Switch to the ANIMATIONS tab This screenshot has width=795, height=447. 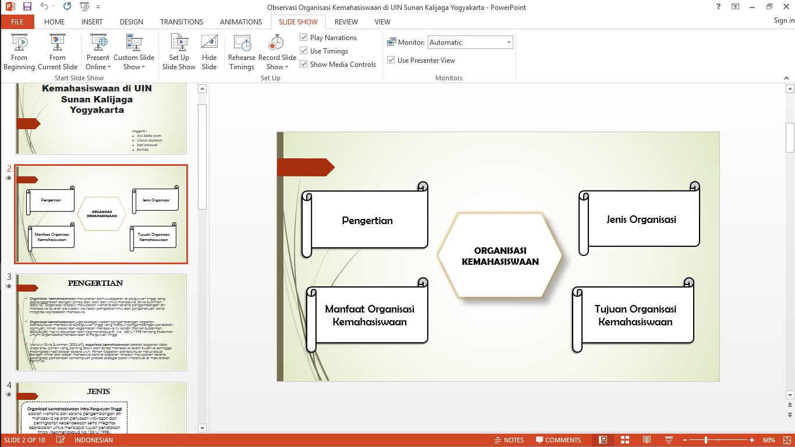[240, 22]
